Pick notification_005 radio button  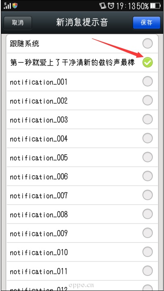pos(147,157)
